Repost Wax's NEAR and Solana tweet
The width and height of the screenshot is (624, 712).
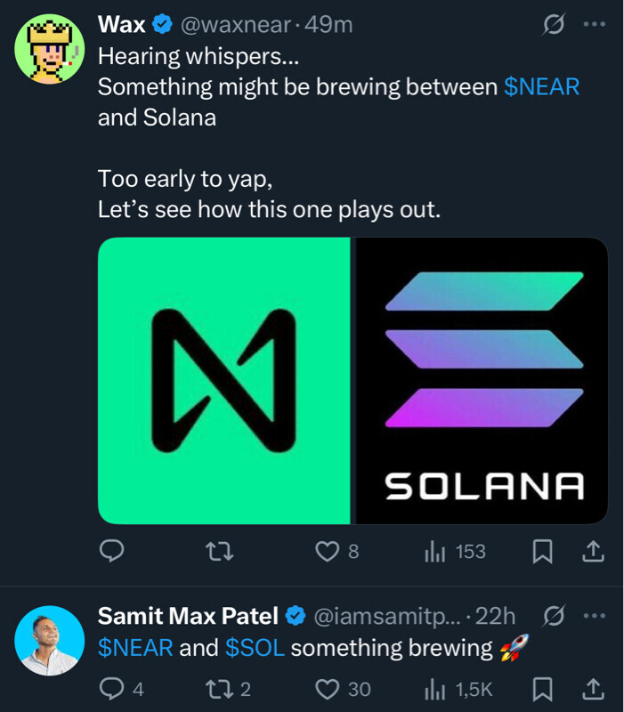(x=220, y=553)
